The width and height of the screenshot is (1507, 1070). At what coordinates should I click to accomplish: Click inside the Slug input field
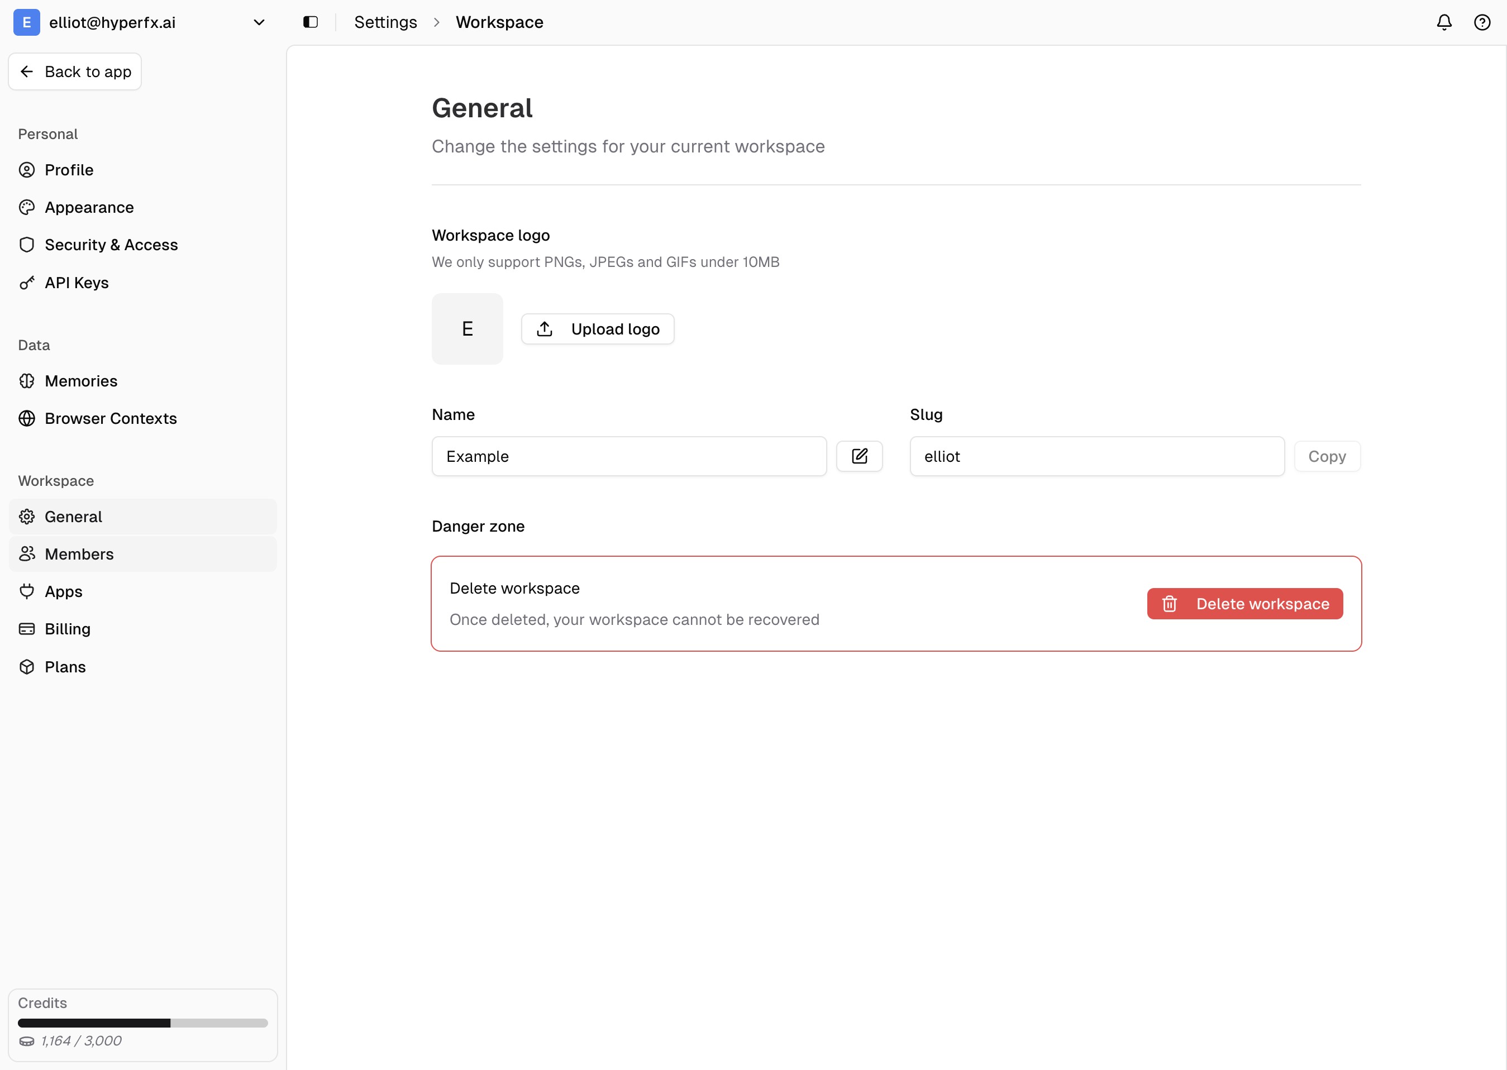[x=1096, y=456]
